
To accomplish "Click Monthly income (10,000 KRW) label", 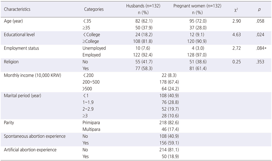I will [x=32, y=75].
